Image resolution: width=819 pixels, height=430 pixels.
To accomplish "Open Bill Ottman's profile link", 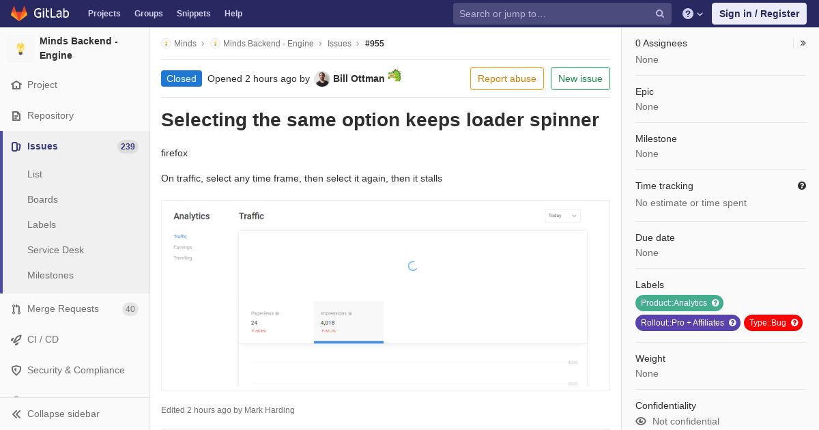I will coord(359,78).
